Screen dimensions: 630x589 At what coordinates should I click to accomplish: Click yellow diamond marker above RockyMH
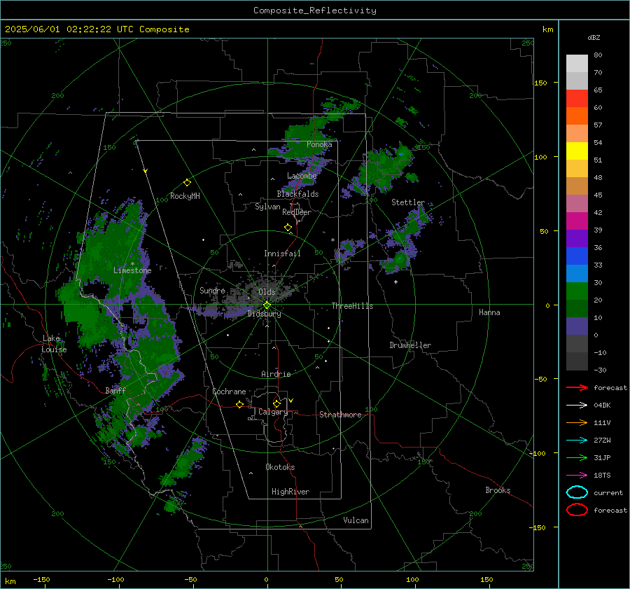[187, 183]
